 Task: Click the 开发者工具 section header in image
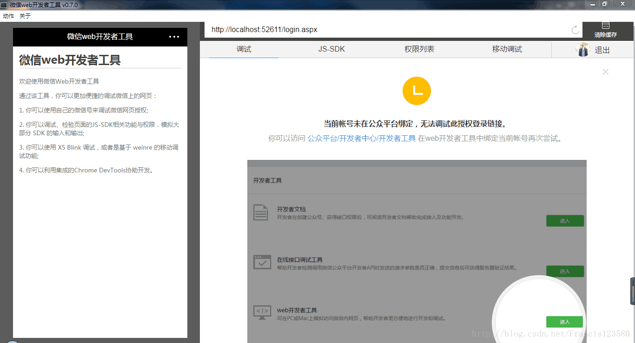[267, 180]
